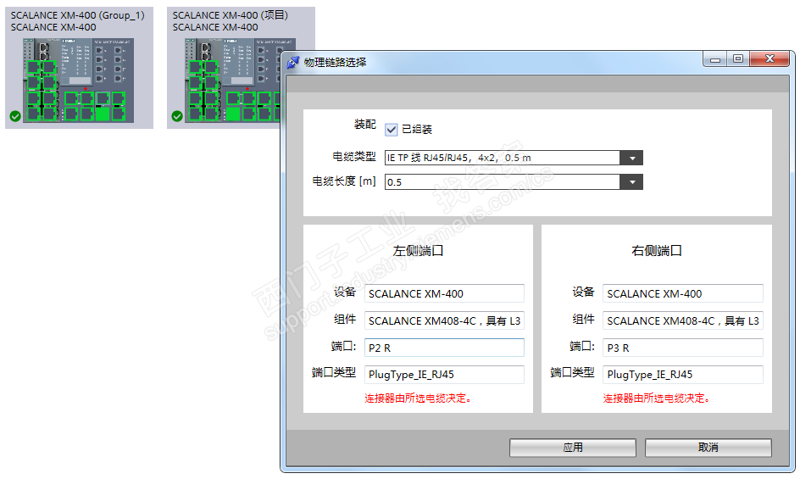This screenshot has height=479, width=800.
Task: Click the 物理链路选择 title text
Action: click(336, 62)
